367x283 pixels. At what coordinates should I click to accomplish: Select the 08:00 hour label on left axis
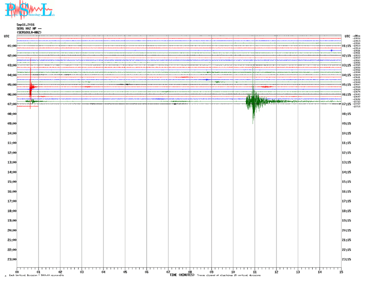click(12, 114)
